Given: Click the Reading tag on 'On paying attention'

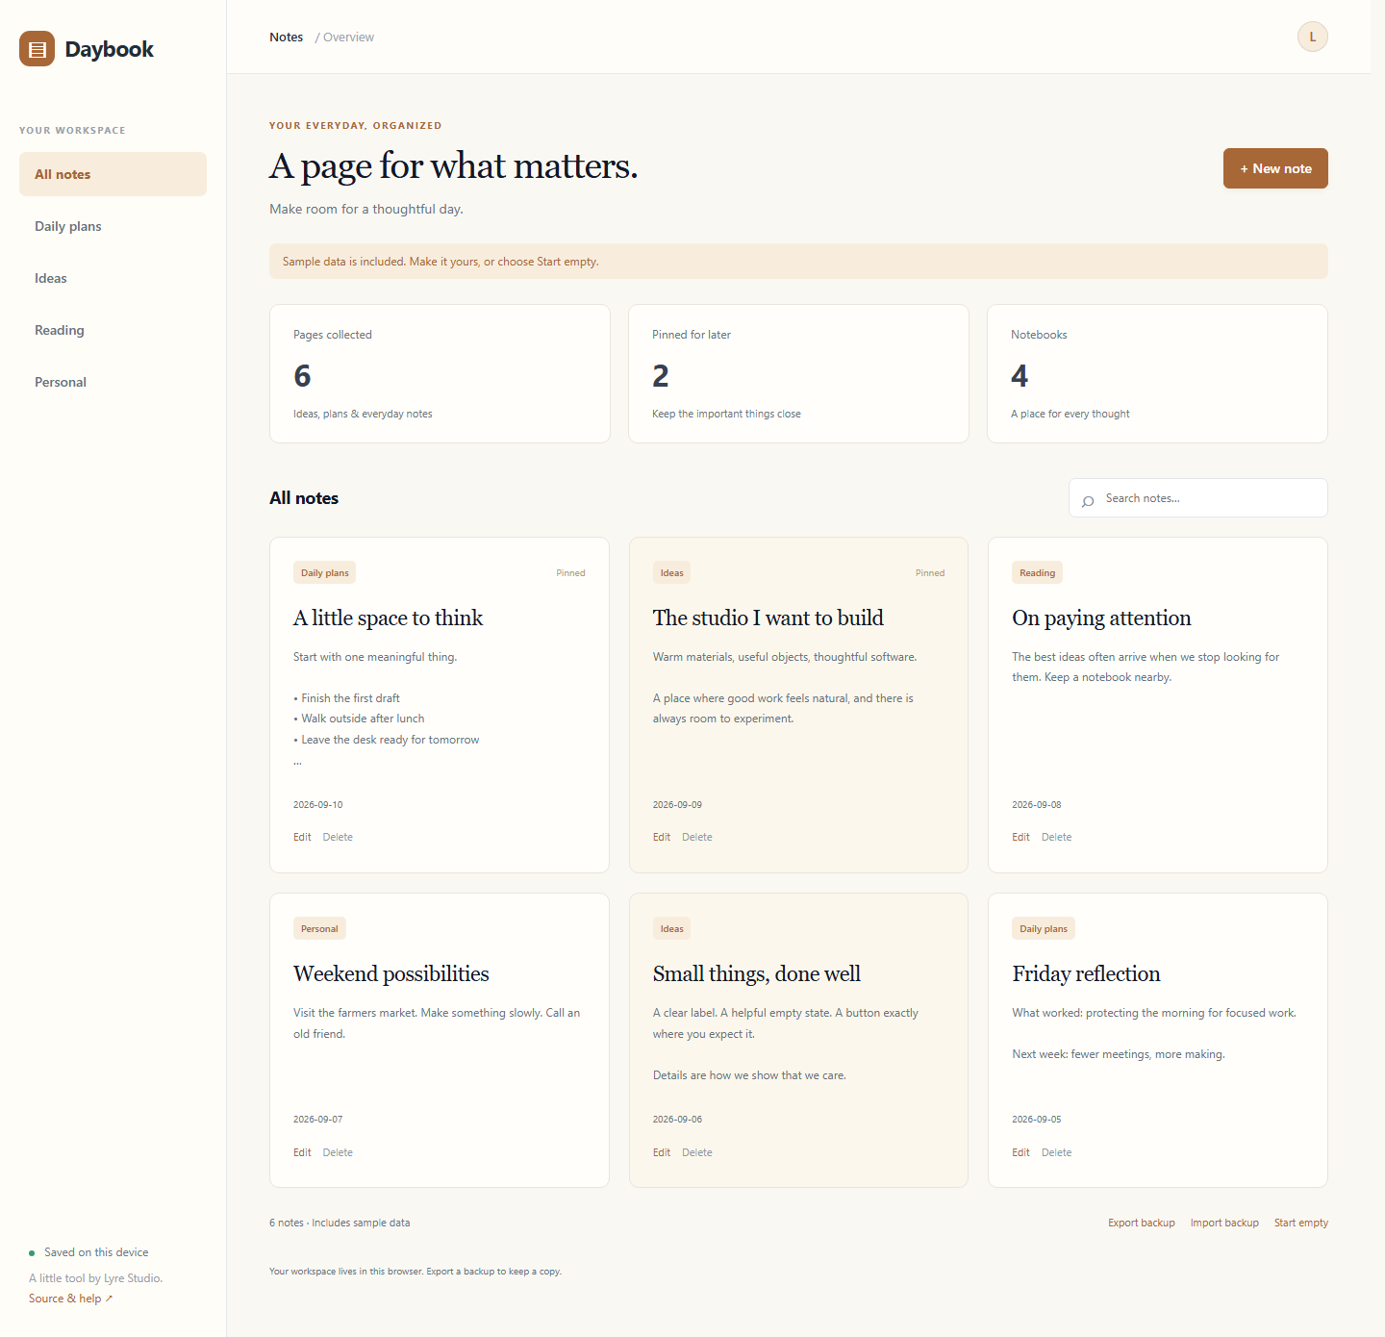Looking at the screenshot, I should 1037,573.
